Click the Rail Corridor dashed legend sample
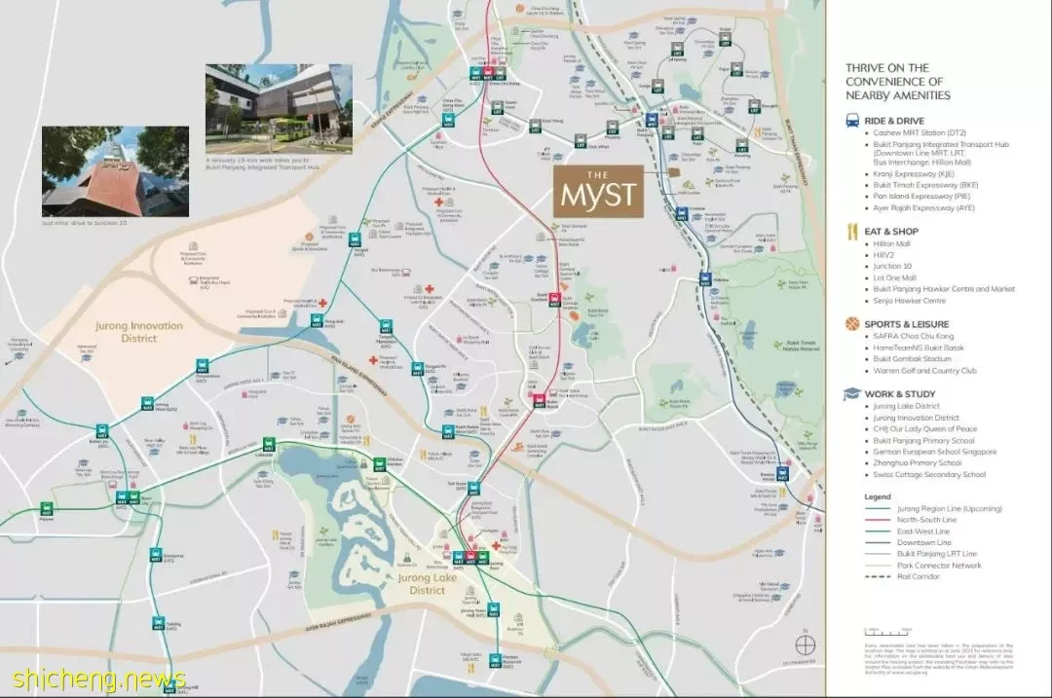 pyautogui.click(x=878, y=576)
